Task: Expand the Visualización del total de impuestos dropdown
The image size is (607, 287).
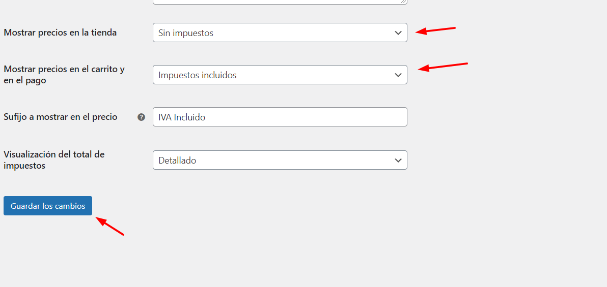Action: [280, 161]
